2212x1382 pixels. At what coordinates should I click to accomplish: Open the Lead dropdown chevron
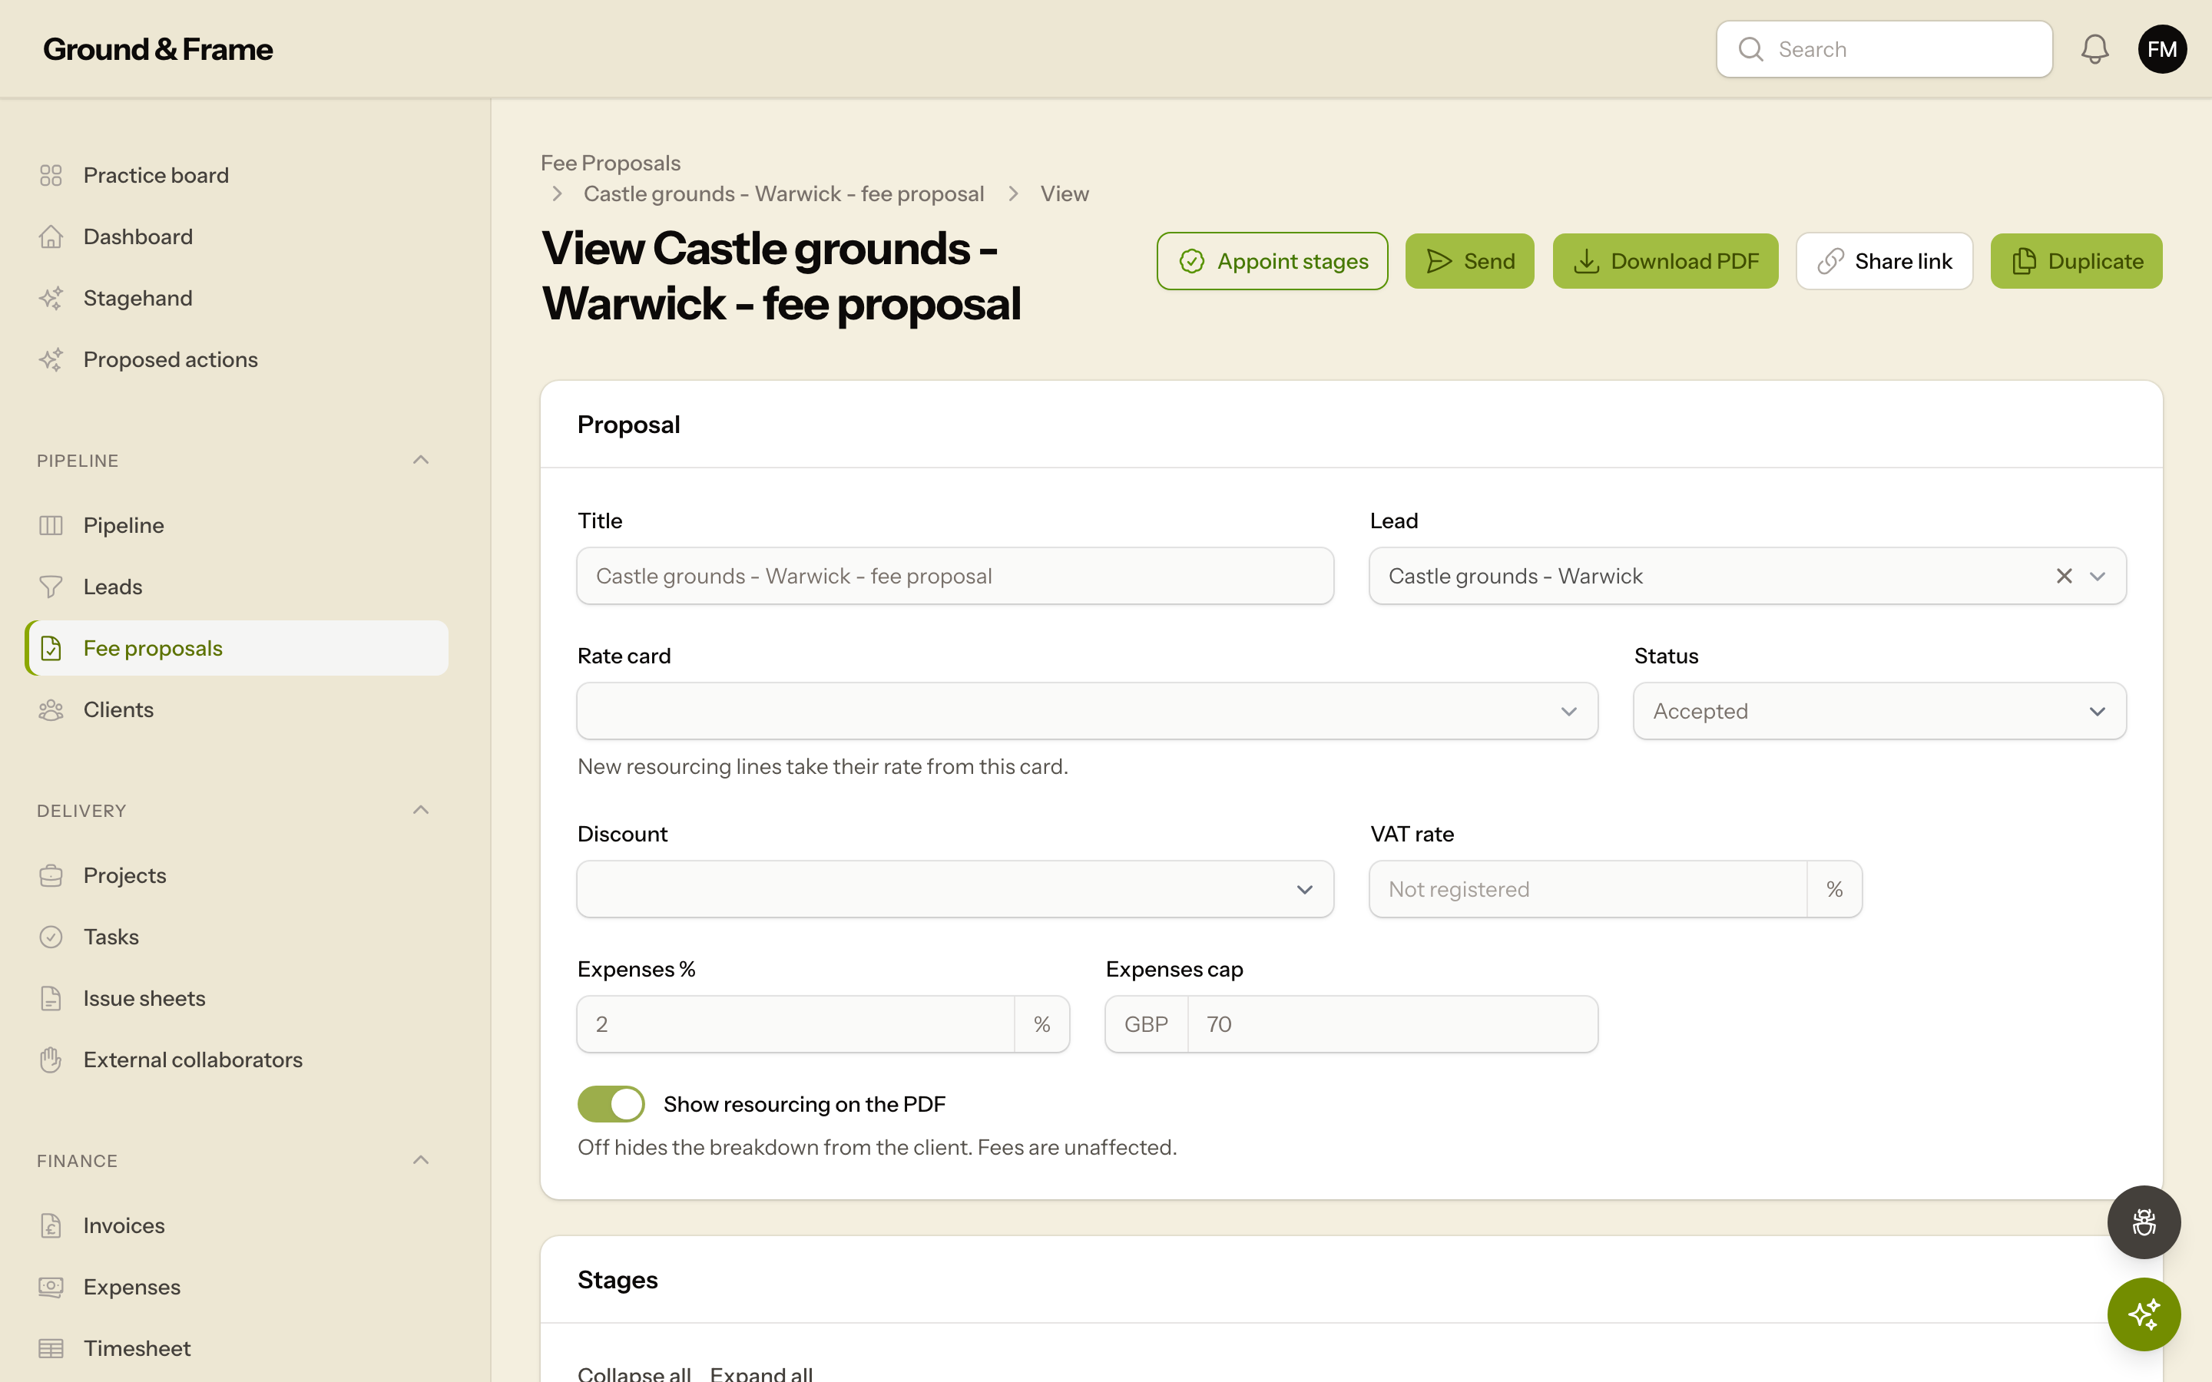[2098, 576]
